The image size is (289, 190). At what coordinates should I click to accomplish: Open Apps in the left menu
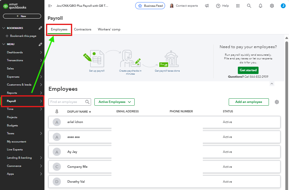click(x=10, y=174)
